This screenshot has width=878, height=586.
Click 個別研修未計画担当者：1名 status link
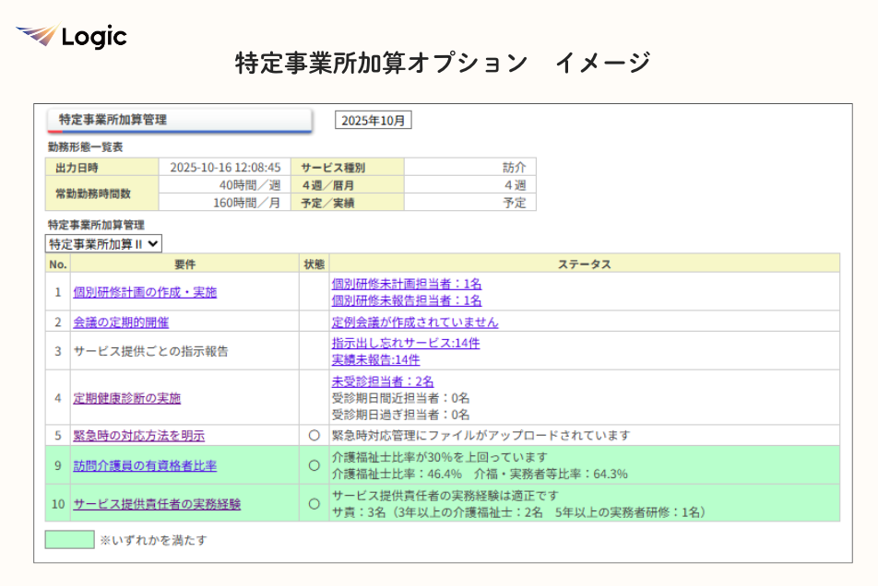coord(407,284)
